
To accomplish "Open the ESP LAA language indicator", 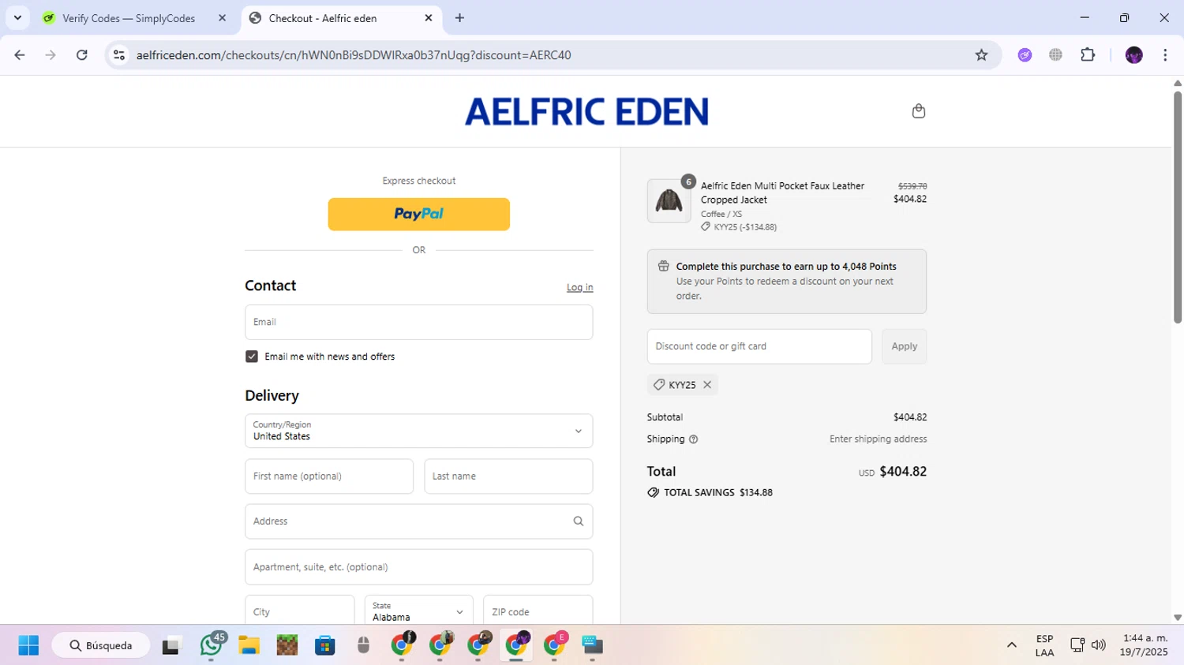I will pyautogui.click(x=1044, y=645).
